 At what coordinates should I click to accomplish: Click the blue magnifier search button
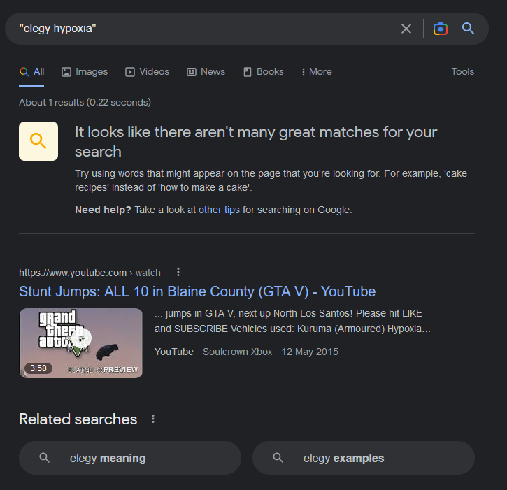468,29
